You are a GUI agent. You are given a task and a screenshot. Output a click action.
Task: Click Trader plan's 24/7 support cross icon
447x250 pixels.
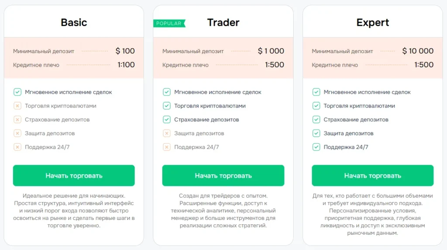tap(167, 147)
